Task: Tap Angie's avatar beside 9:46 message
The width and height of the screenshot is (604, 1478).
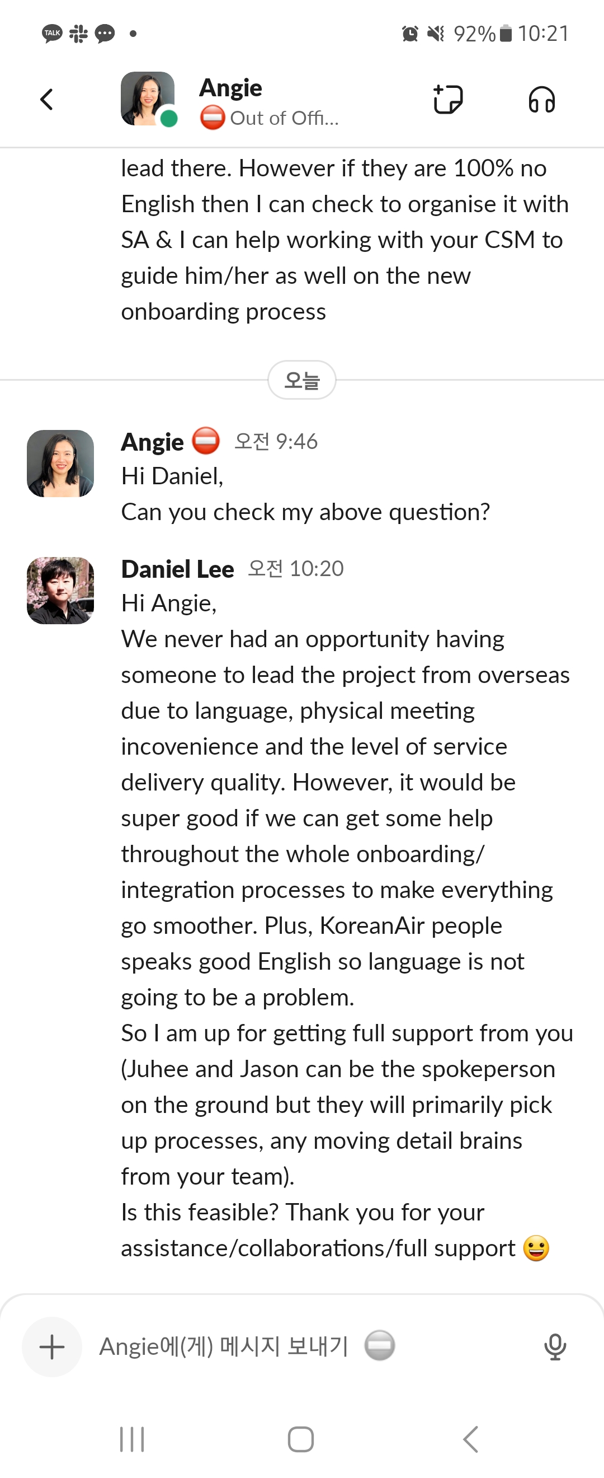Action: click(60, 463)
